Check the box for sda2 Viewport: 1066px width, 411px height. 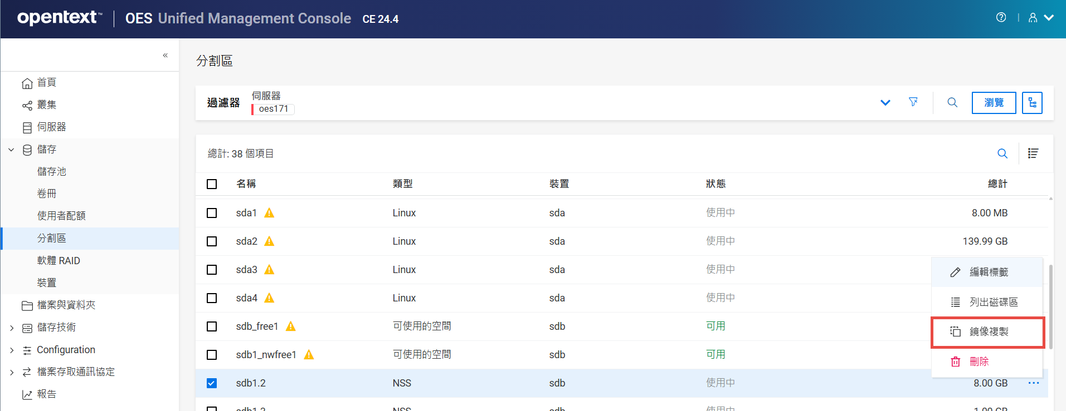pos(212,241)
